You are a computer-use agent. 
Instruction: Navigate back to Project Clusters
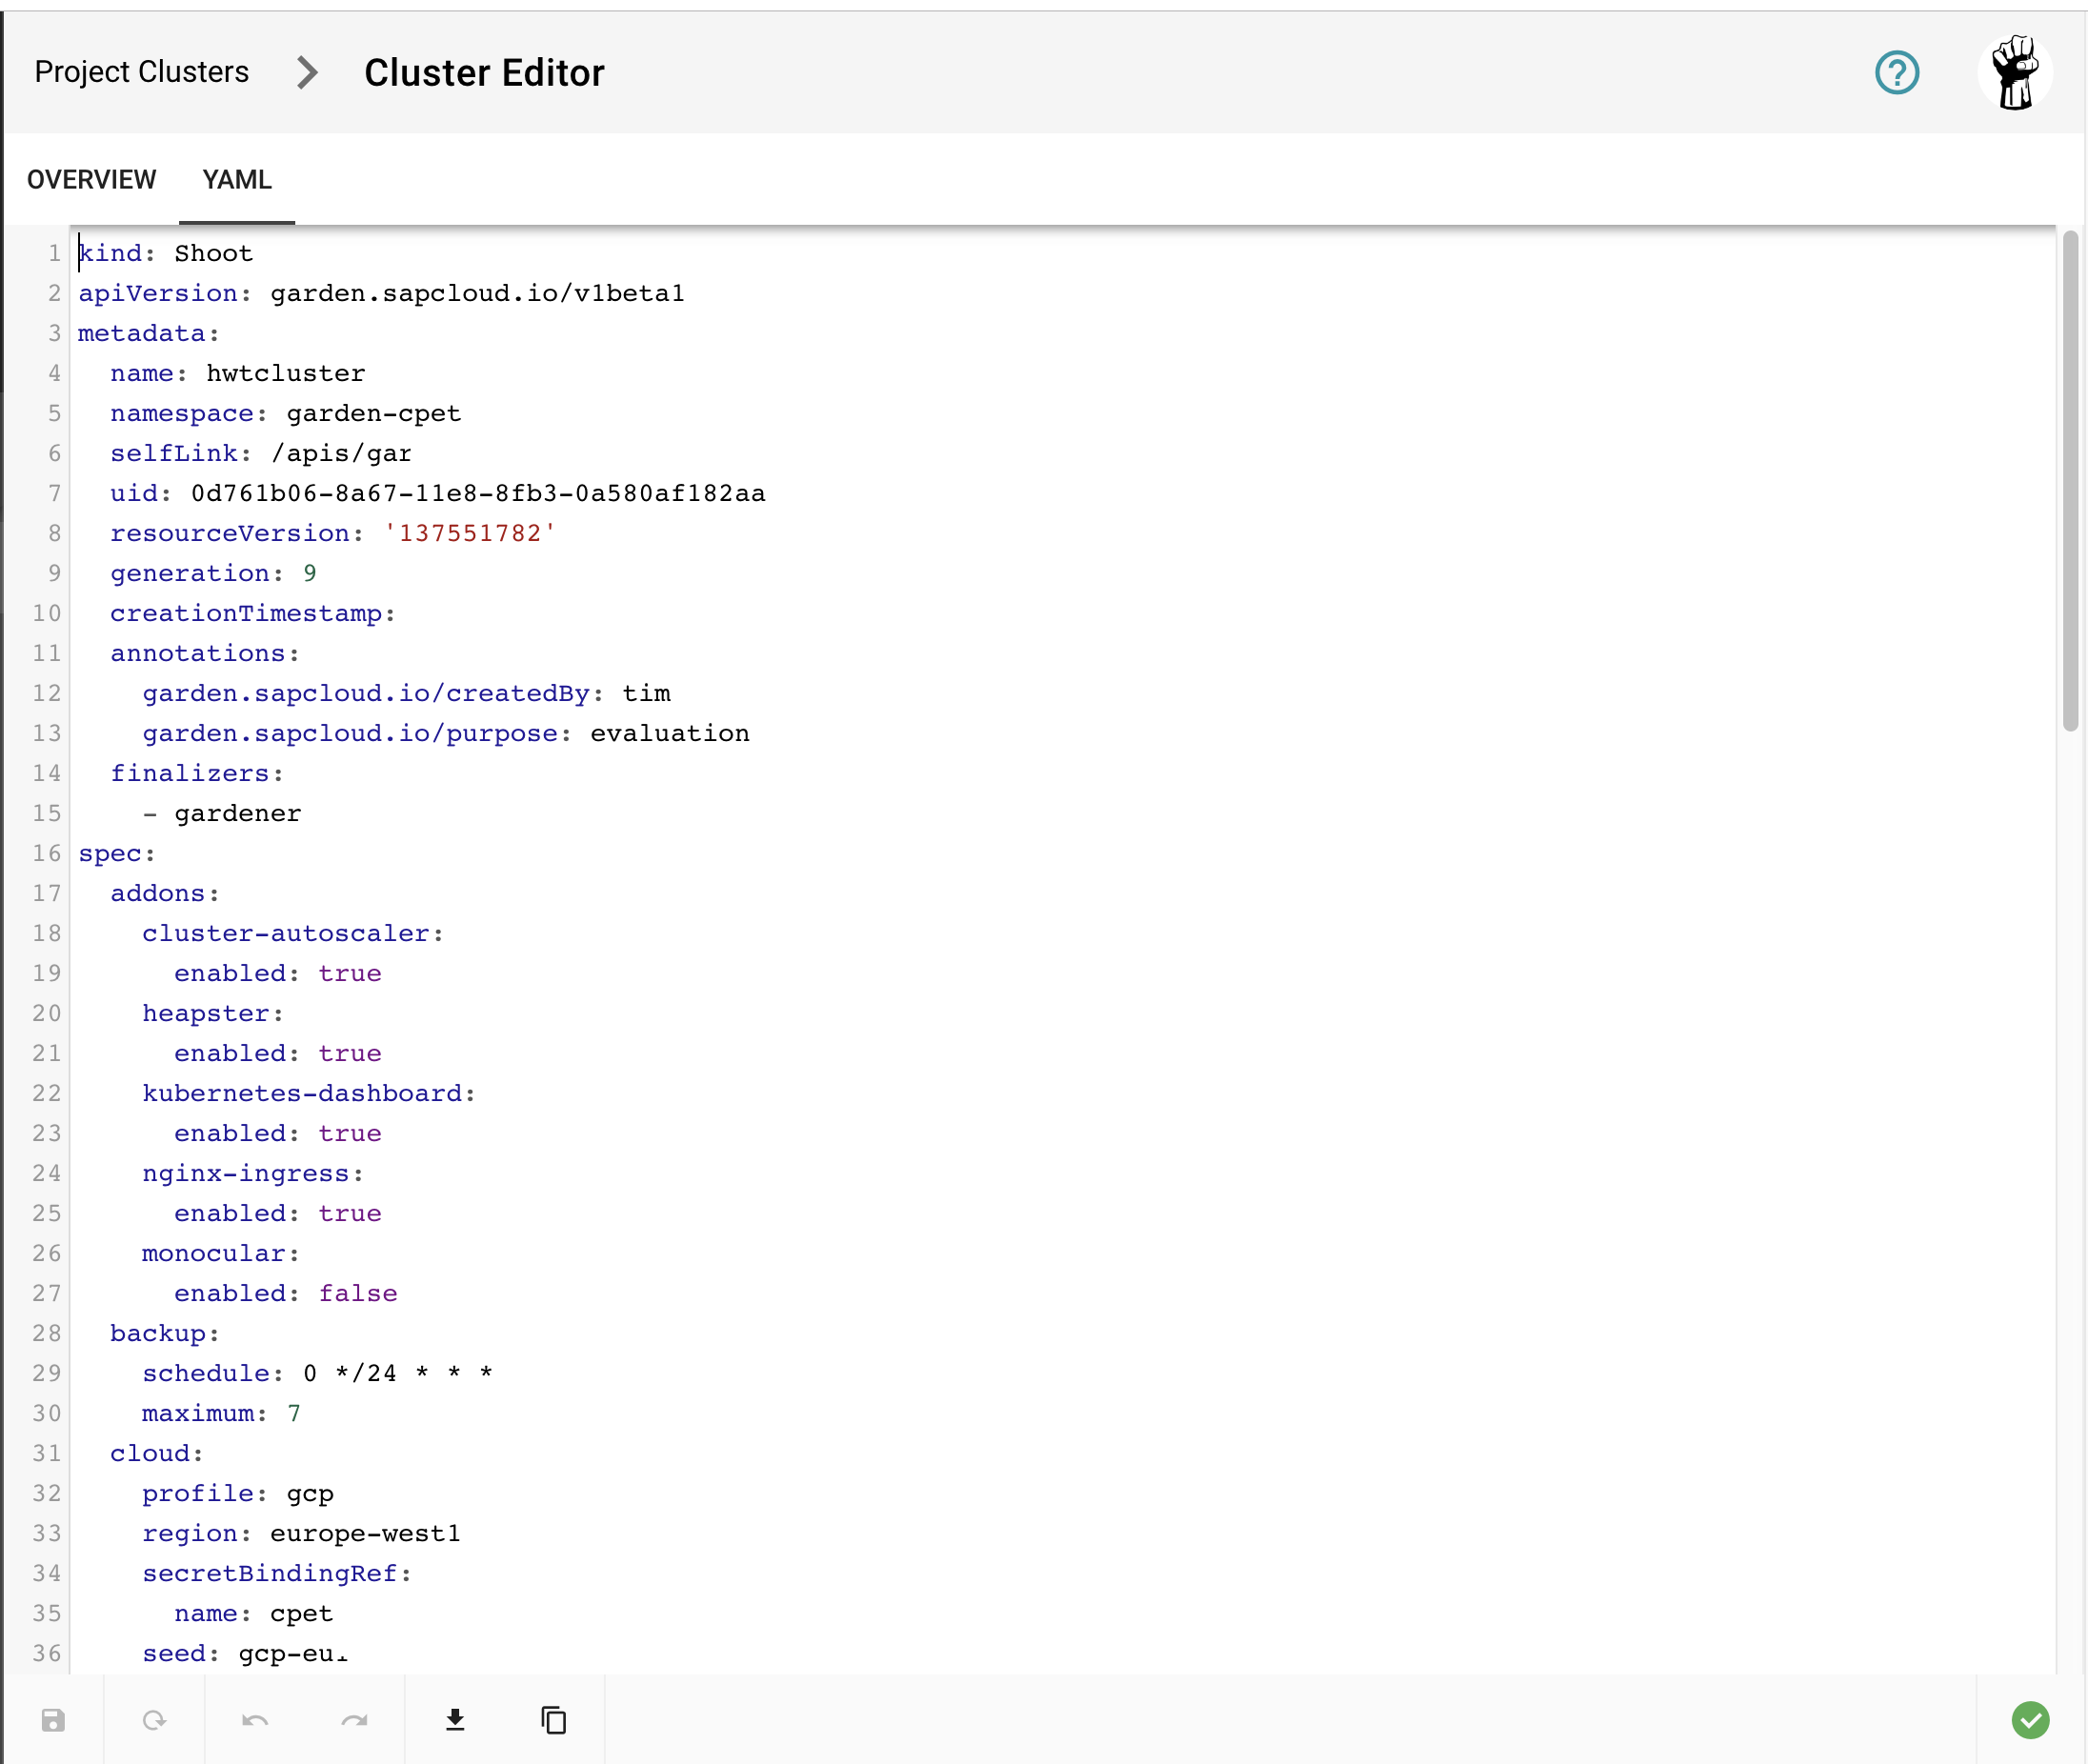coord(141,72)
